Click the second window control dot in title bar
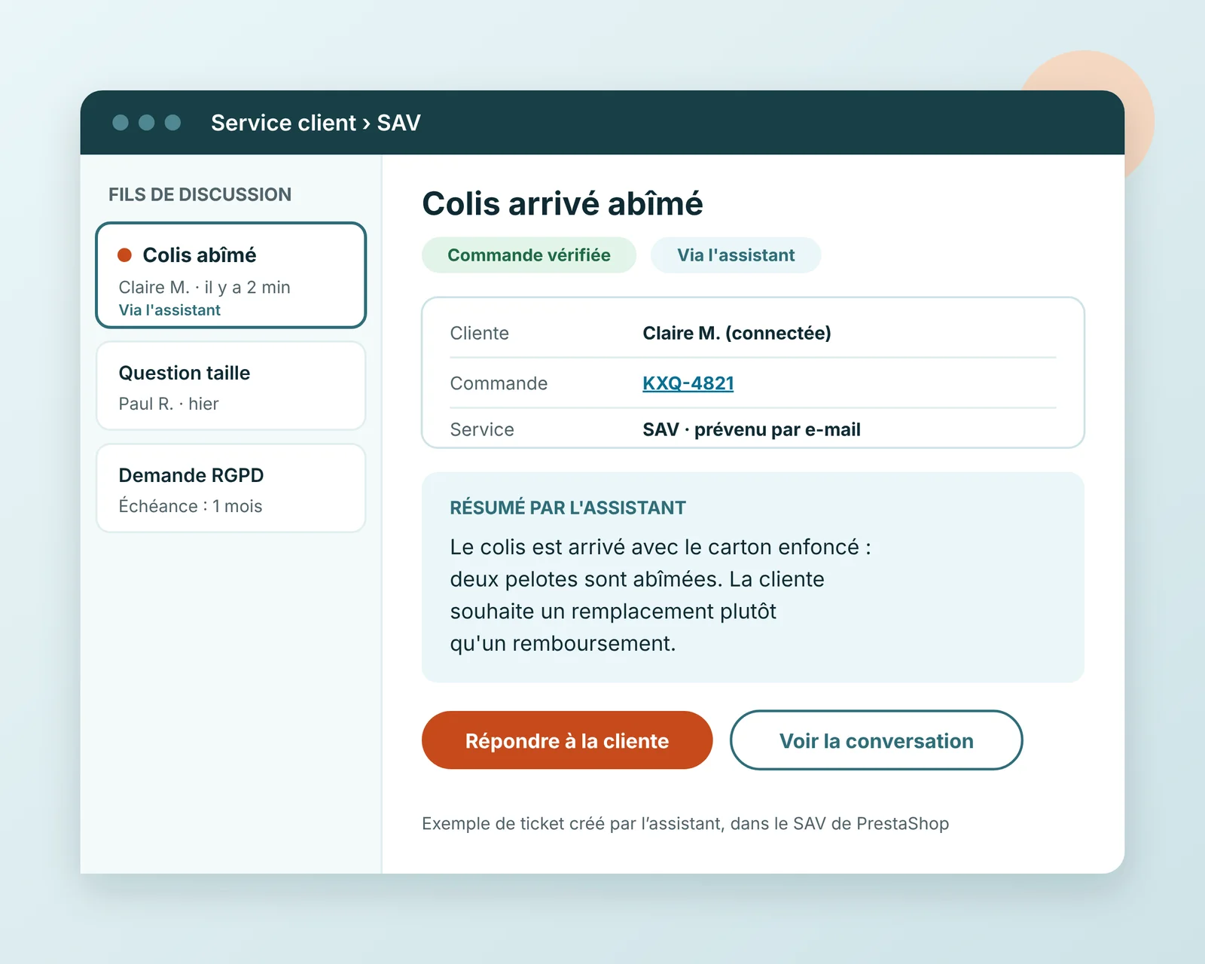This screenshot has height=964, width=1205. [147, 123]
